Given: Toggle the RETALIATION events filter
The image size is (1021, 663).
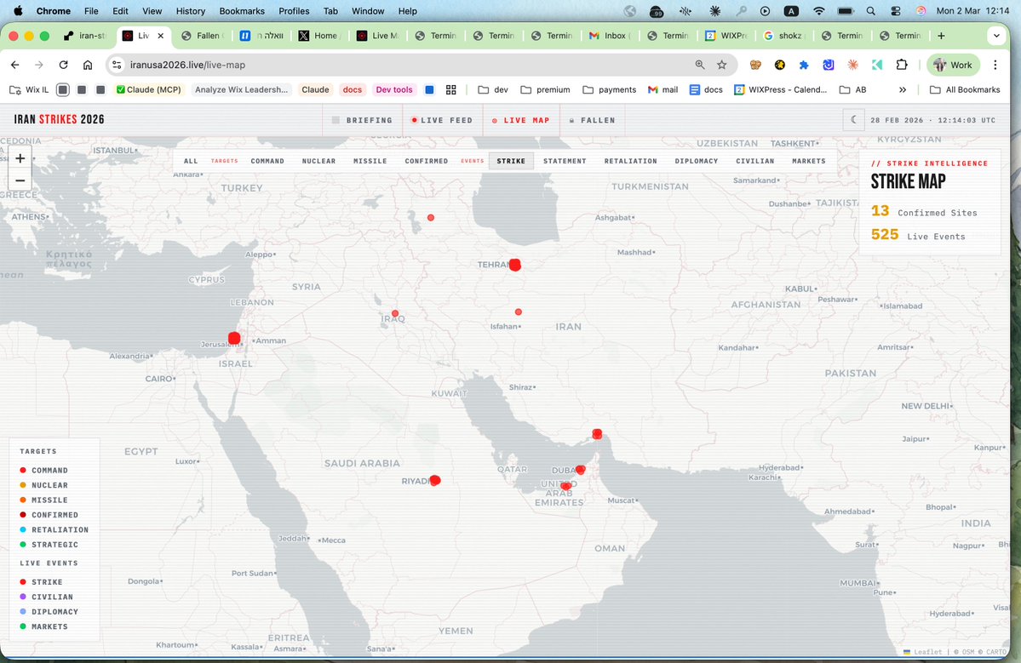Looking at the screenshot, I should pyautogui.click(x=631, y=161).
